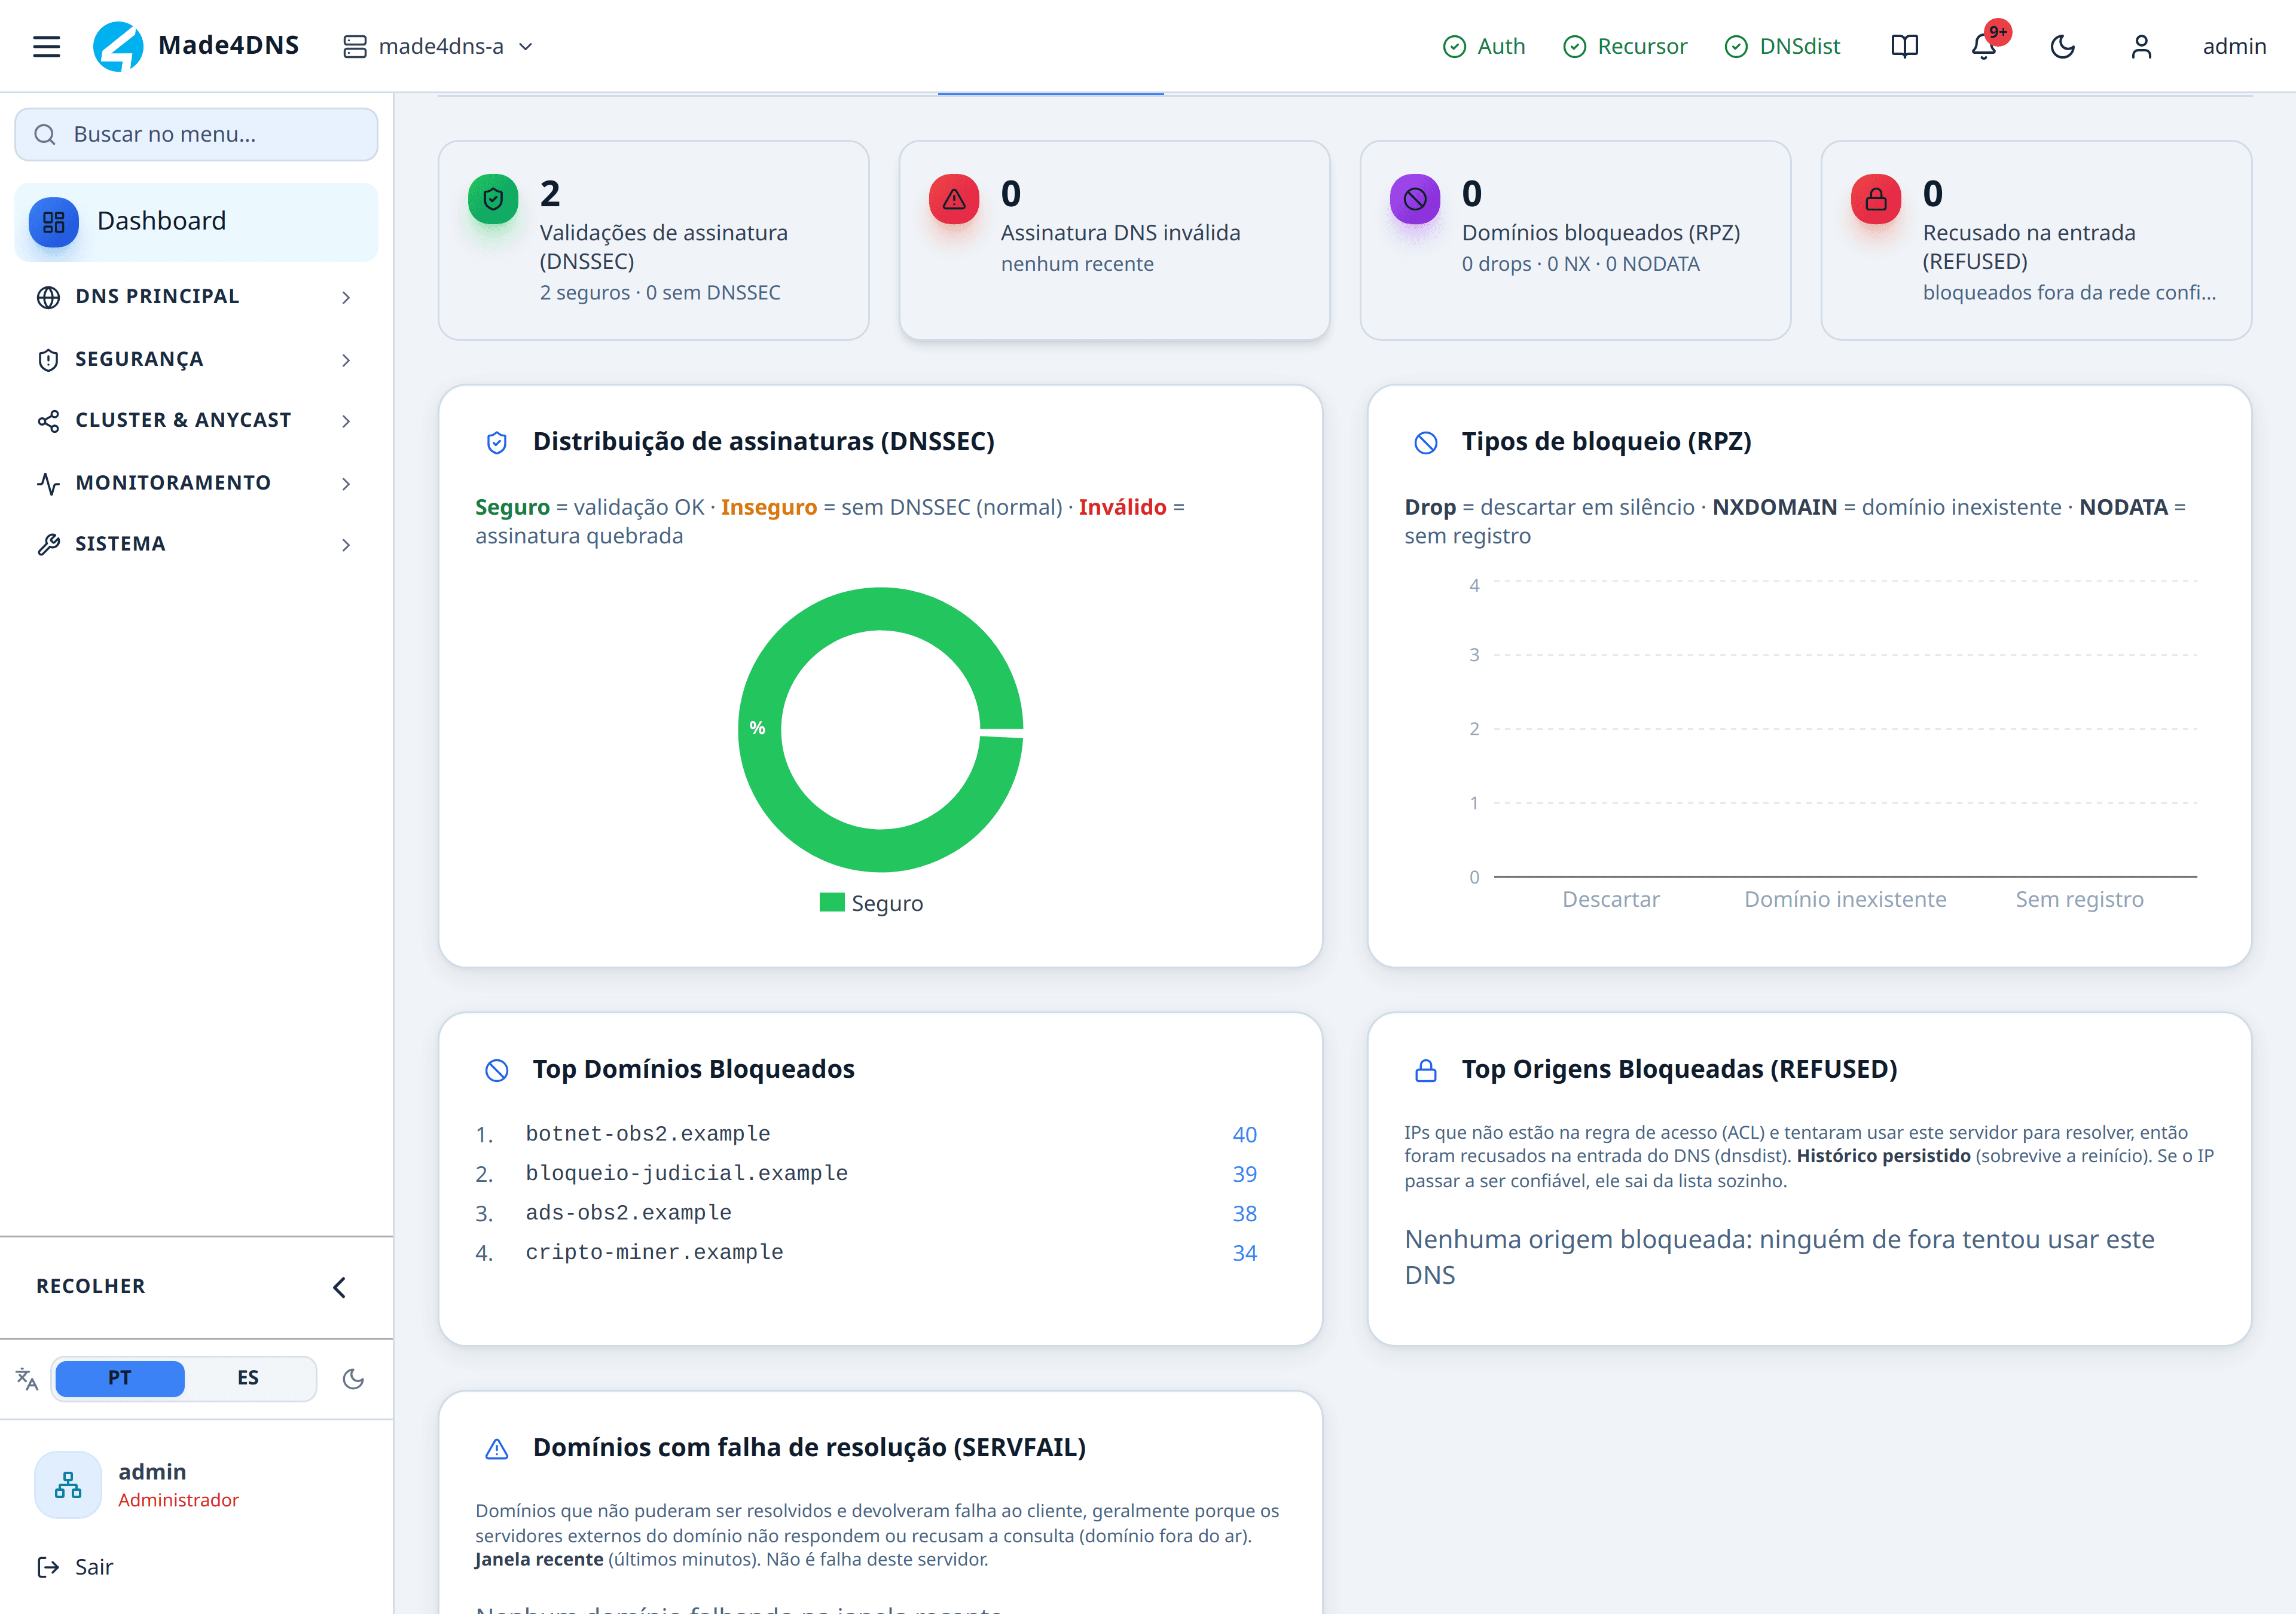
Task: Expand the DNS Principal menu chevron
Action: pos(346,297)
